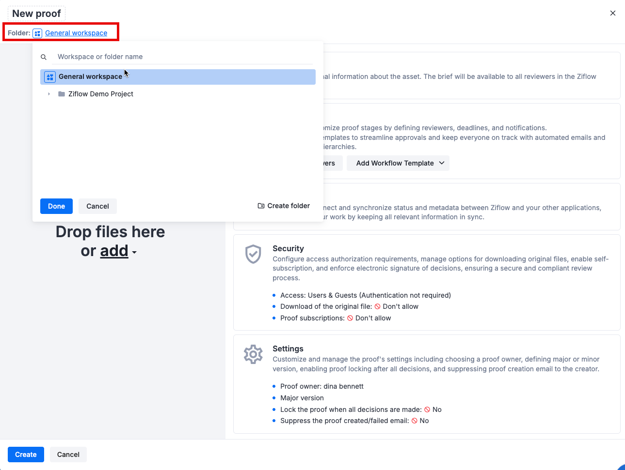Click Cancel at the dialog bottom

(68, 455)
